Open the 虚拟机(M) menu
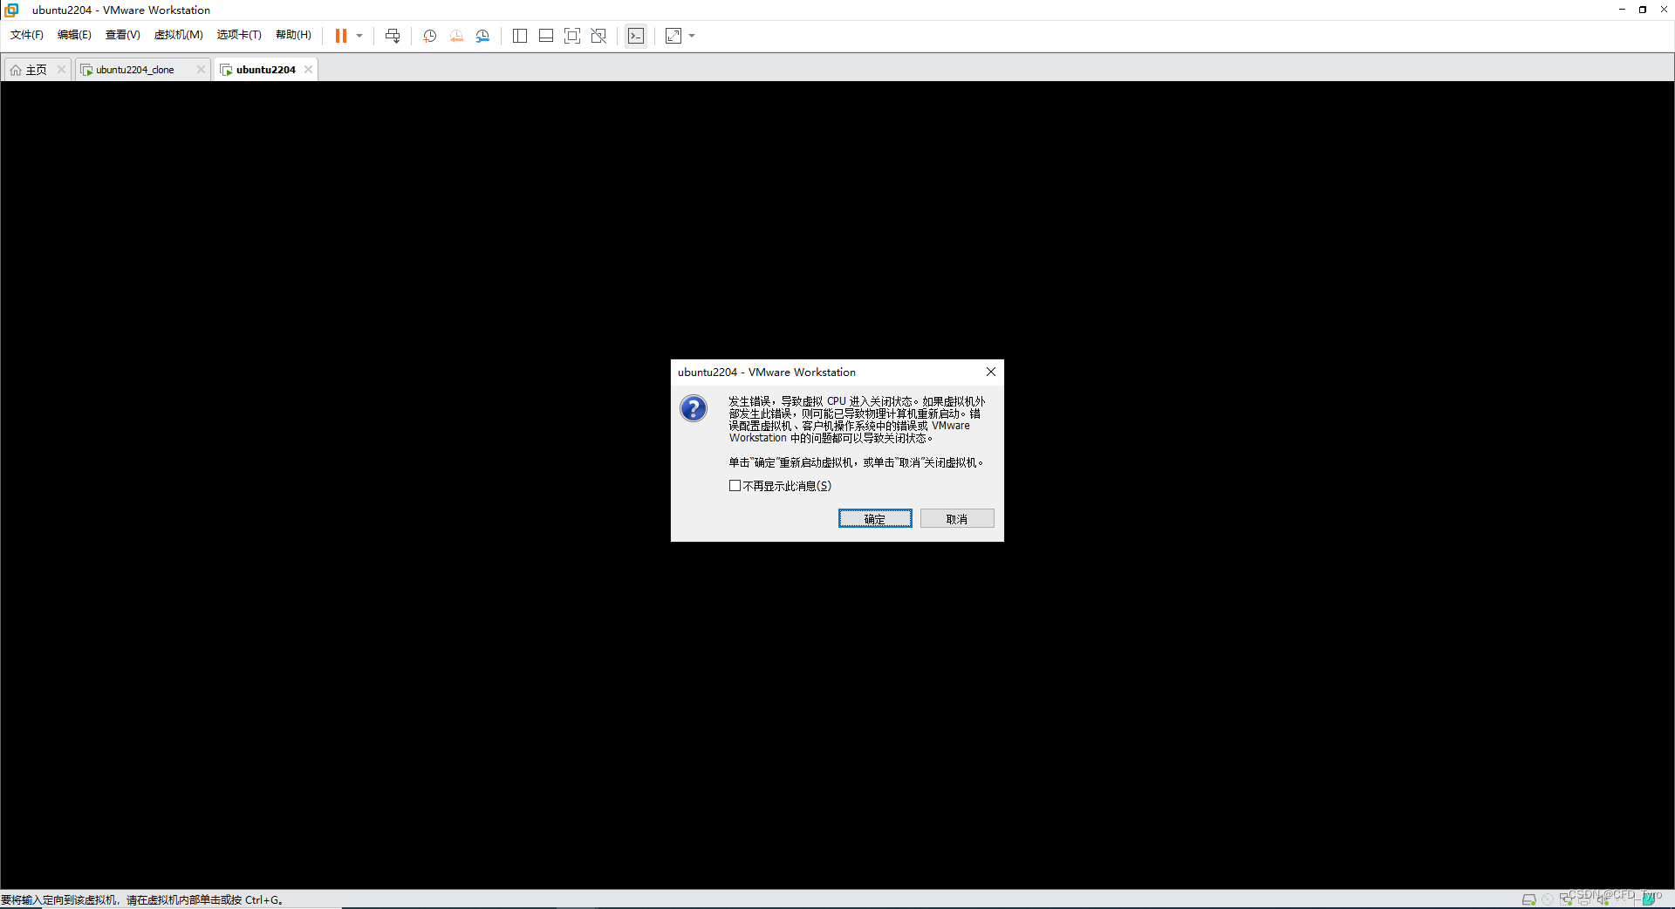The width and height of the screenshot is (1675, 909). tap(179, 35)
